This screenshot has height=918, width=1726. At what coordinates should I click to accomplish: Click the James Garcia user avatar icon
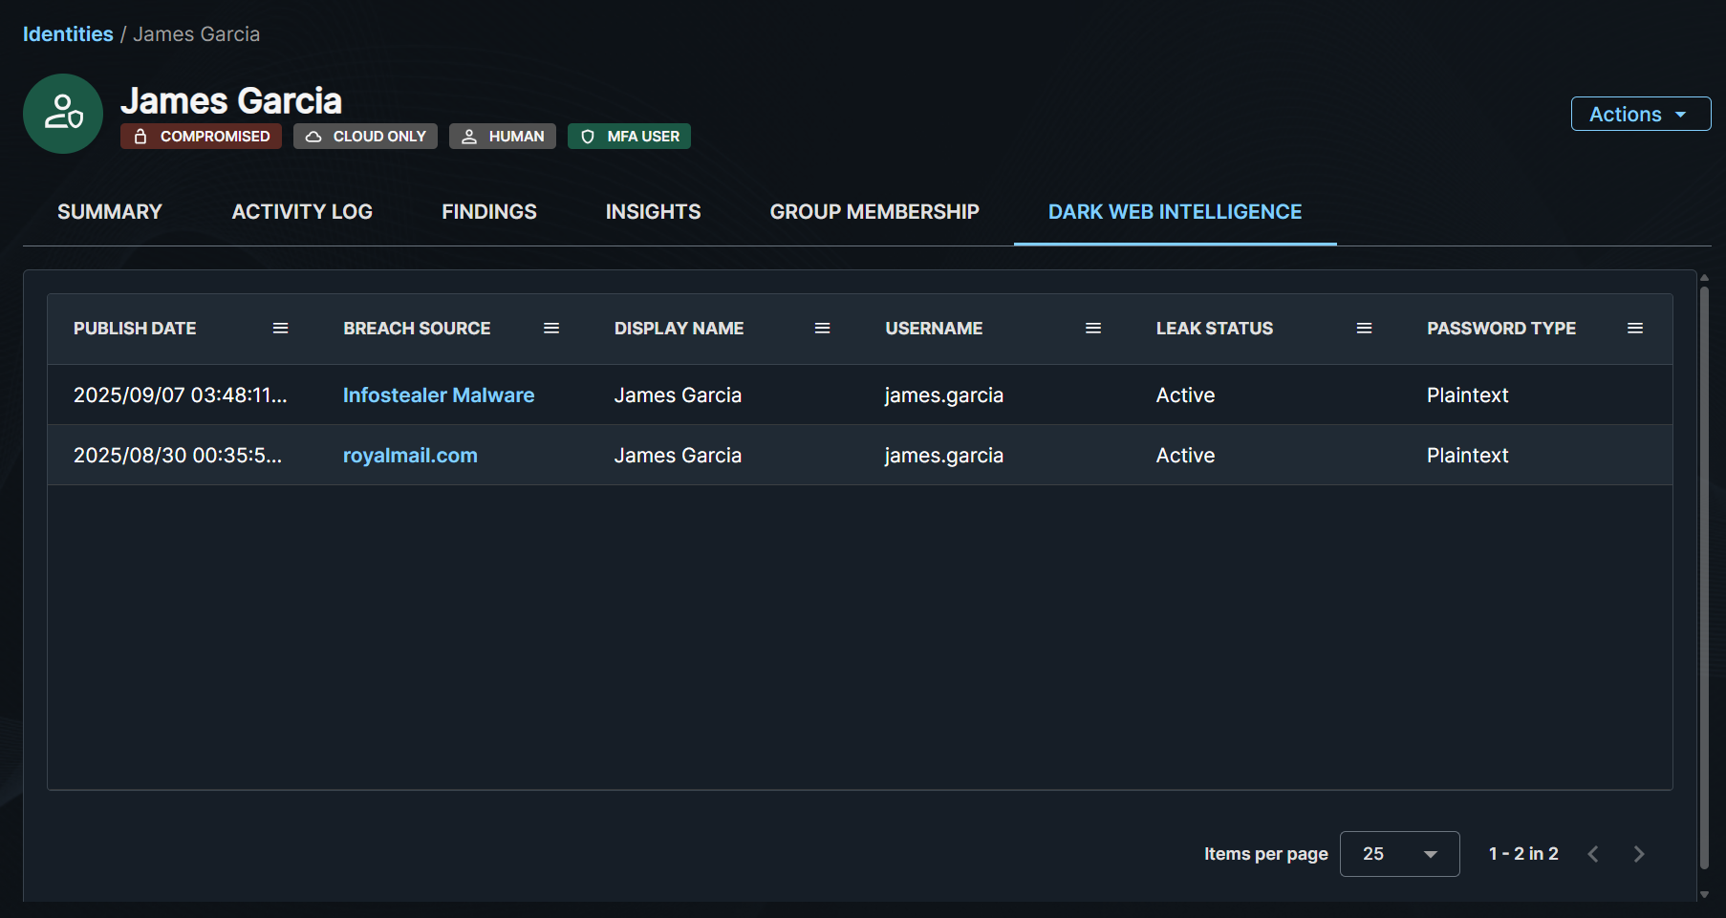(x=63, y=114)
